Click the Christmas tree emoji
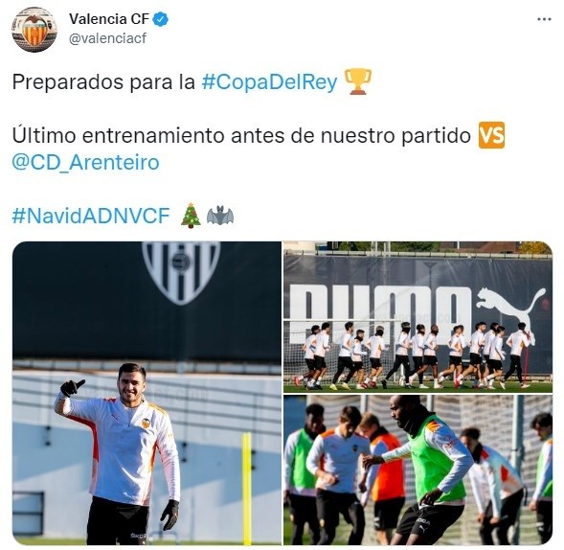 [191, 216]
